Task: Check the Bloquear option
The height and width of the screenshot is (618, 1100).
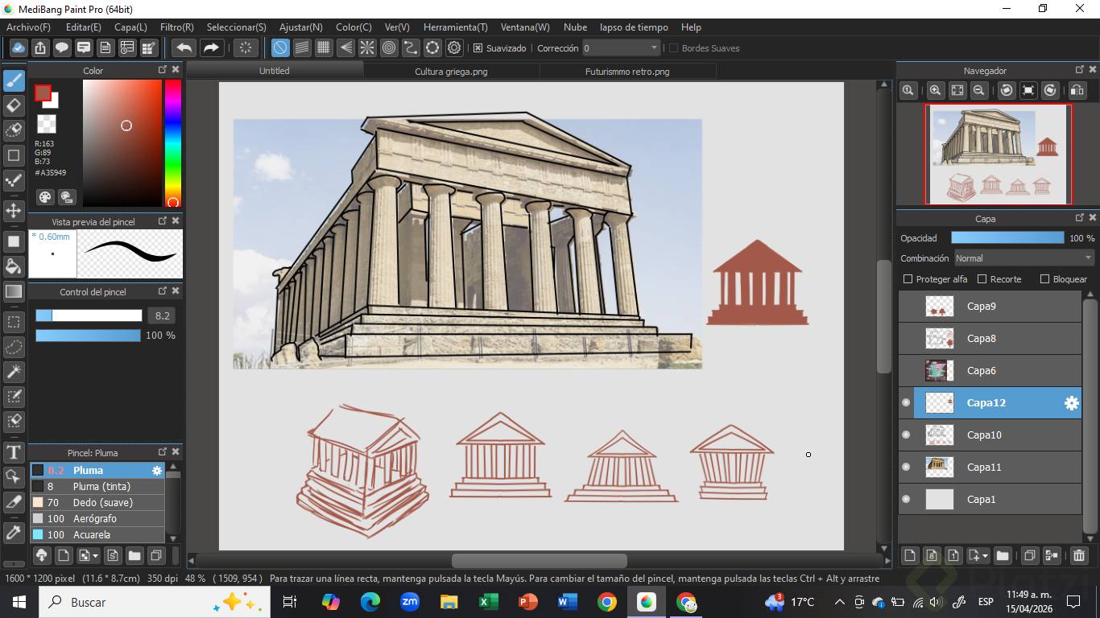Action: click(1045, 279)
